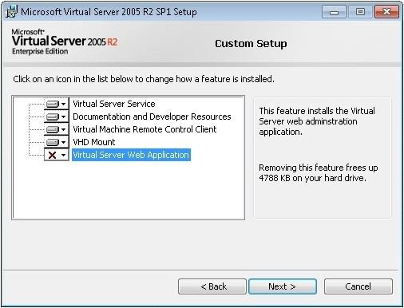Select the VHD Mount feature
The image size is (404, 308).
(x=94, y=142)
